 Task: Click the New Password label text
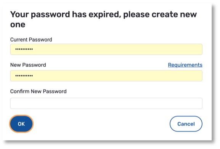click(28, 65)
